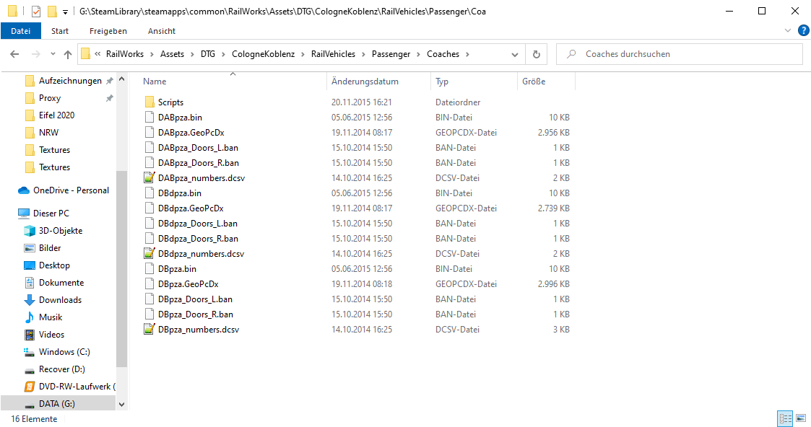Select DBdpza_Doors_L.ban file
Image resolution: width=811 pixels, height=427 pixels.
[x=198, y=224]
